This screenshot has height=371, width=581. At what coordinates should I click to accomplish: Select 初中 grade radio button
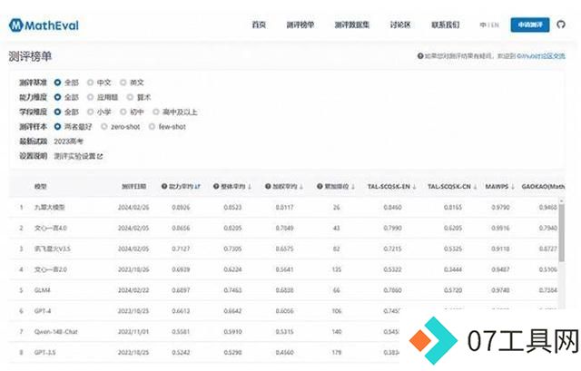(x=123, y=112)
